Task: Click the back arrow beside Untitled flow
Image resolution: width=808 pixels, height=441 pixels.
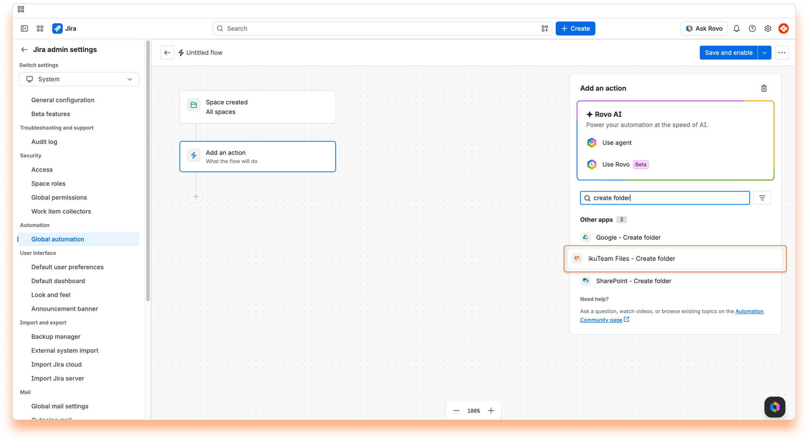Action: (167, 53)
